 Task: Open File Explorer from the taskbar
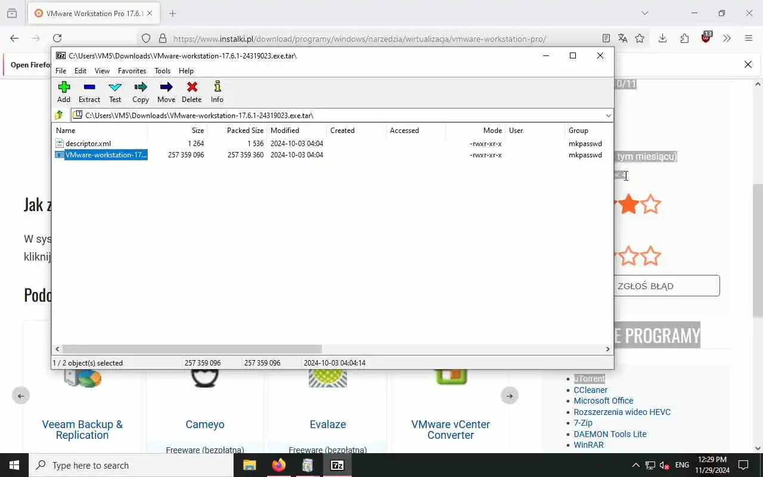(x=250, y=465)
